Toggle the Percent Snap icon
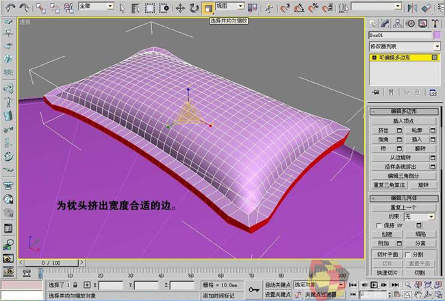This screenshot has width=445, height=301. (x=314, y=8)
